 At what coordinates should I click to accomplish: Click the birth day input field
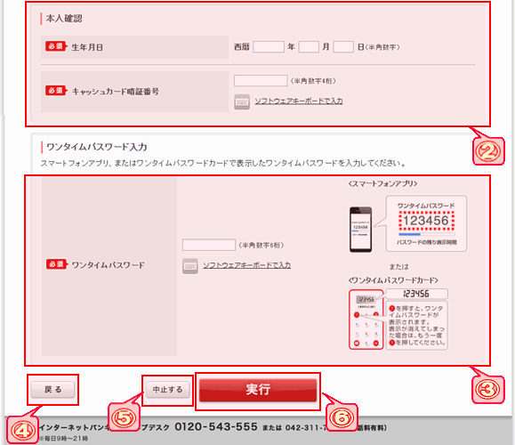(x=343, y=47)
